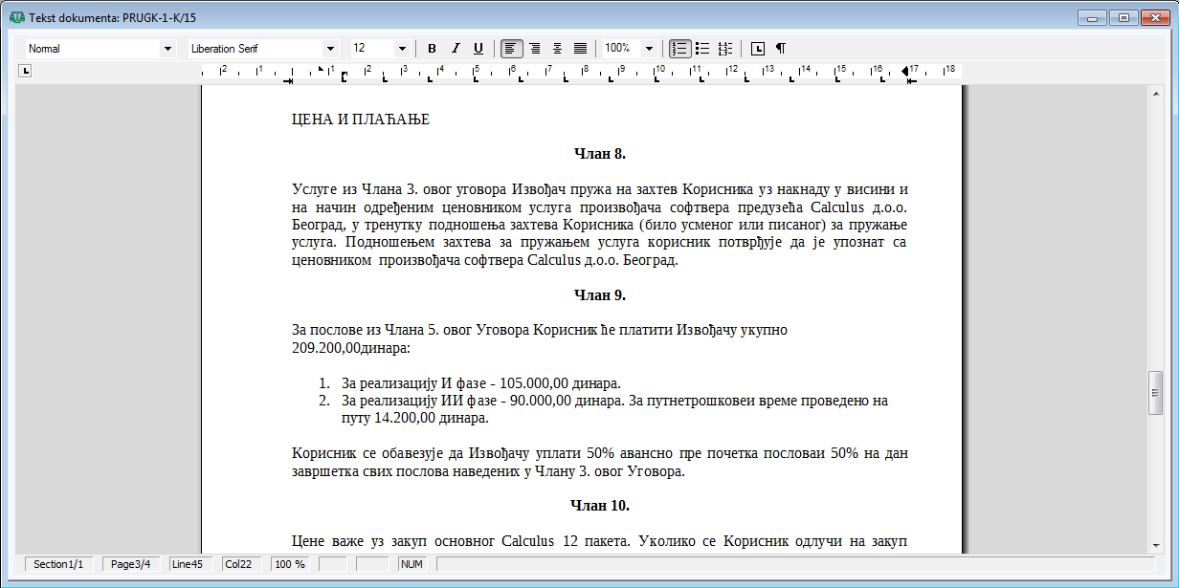Toggle underline formatting
This screenshot has width=1179, height=588.
[x=478, y=49]
